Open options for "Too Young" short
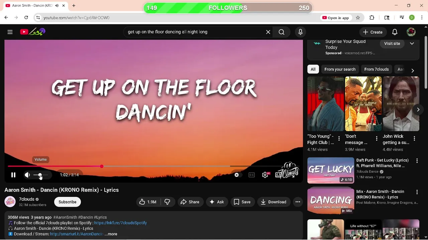 (x=339, y=138)
